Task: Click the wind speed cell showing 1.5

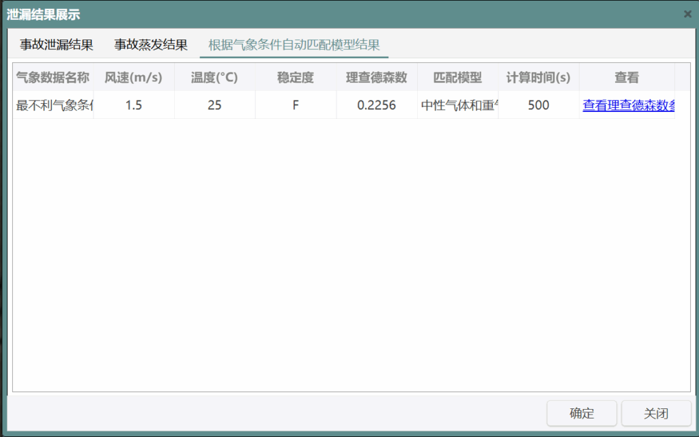Action: point(133,105)
